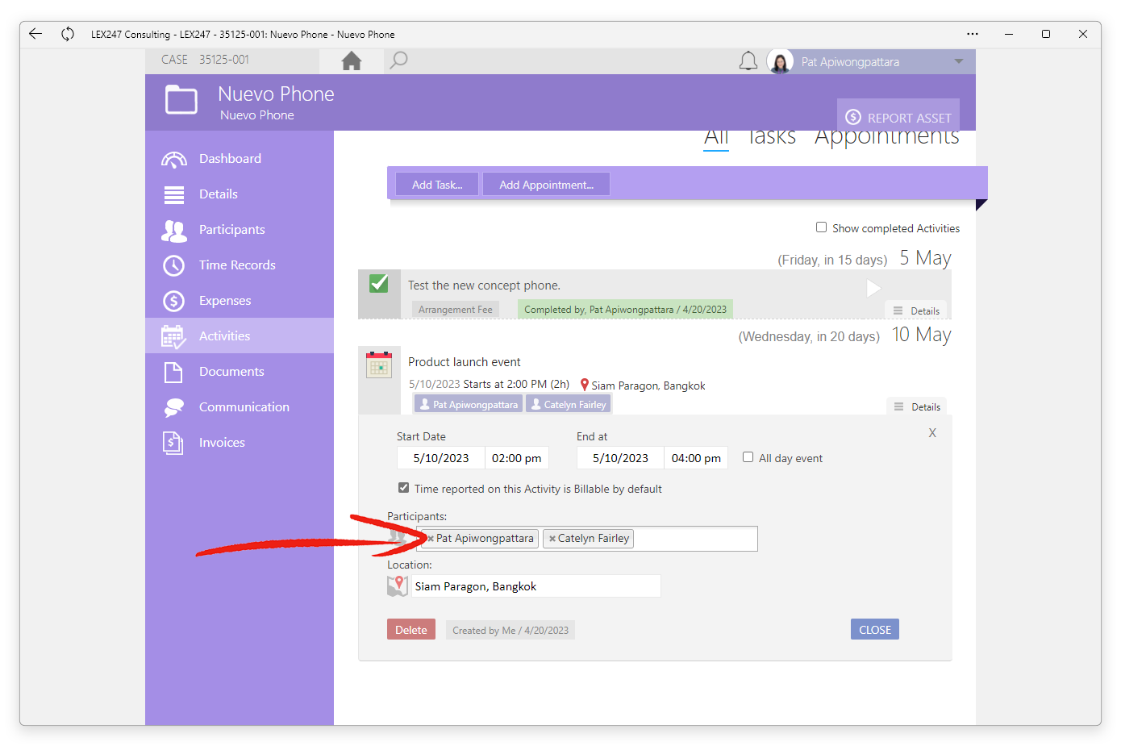Click the end time 04:00 pm field
Image resolution: width=1121 pixels, height=746 pixels.
point(696,458)
